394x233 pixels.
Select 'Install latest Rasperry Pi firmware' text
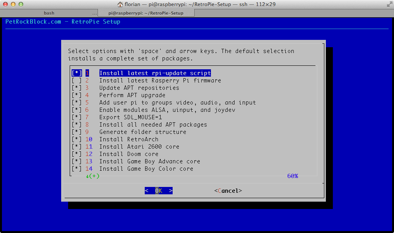160,81
